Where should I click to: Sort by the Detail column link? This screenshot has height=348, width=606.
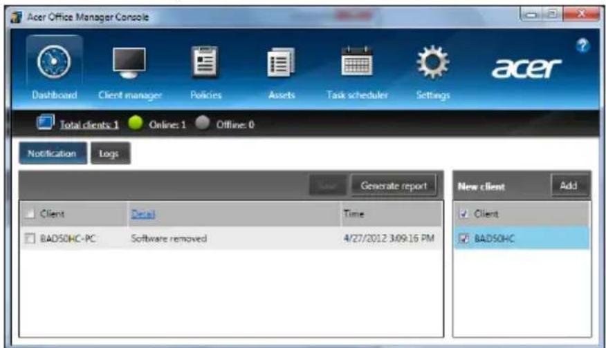click(x=143, y=214)
